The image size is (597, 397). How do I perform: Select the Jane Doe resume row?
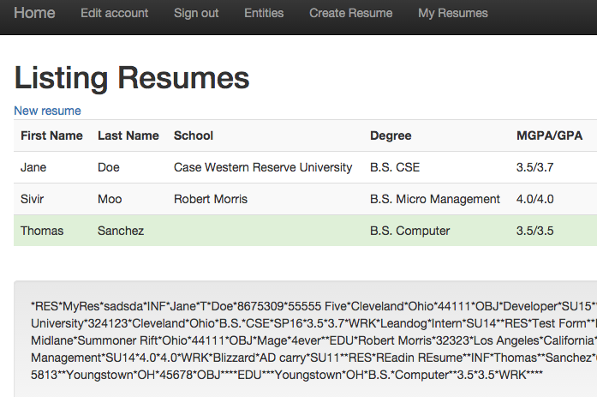(34, 167)
